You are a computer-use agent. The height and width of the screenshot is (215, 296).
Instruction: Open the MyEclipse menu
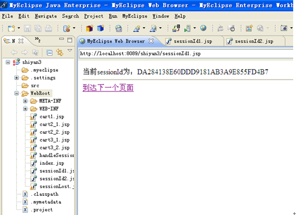[135, 16]
